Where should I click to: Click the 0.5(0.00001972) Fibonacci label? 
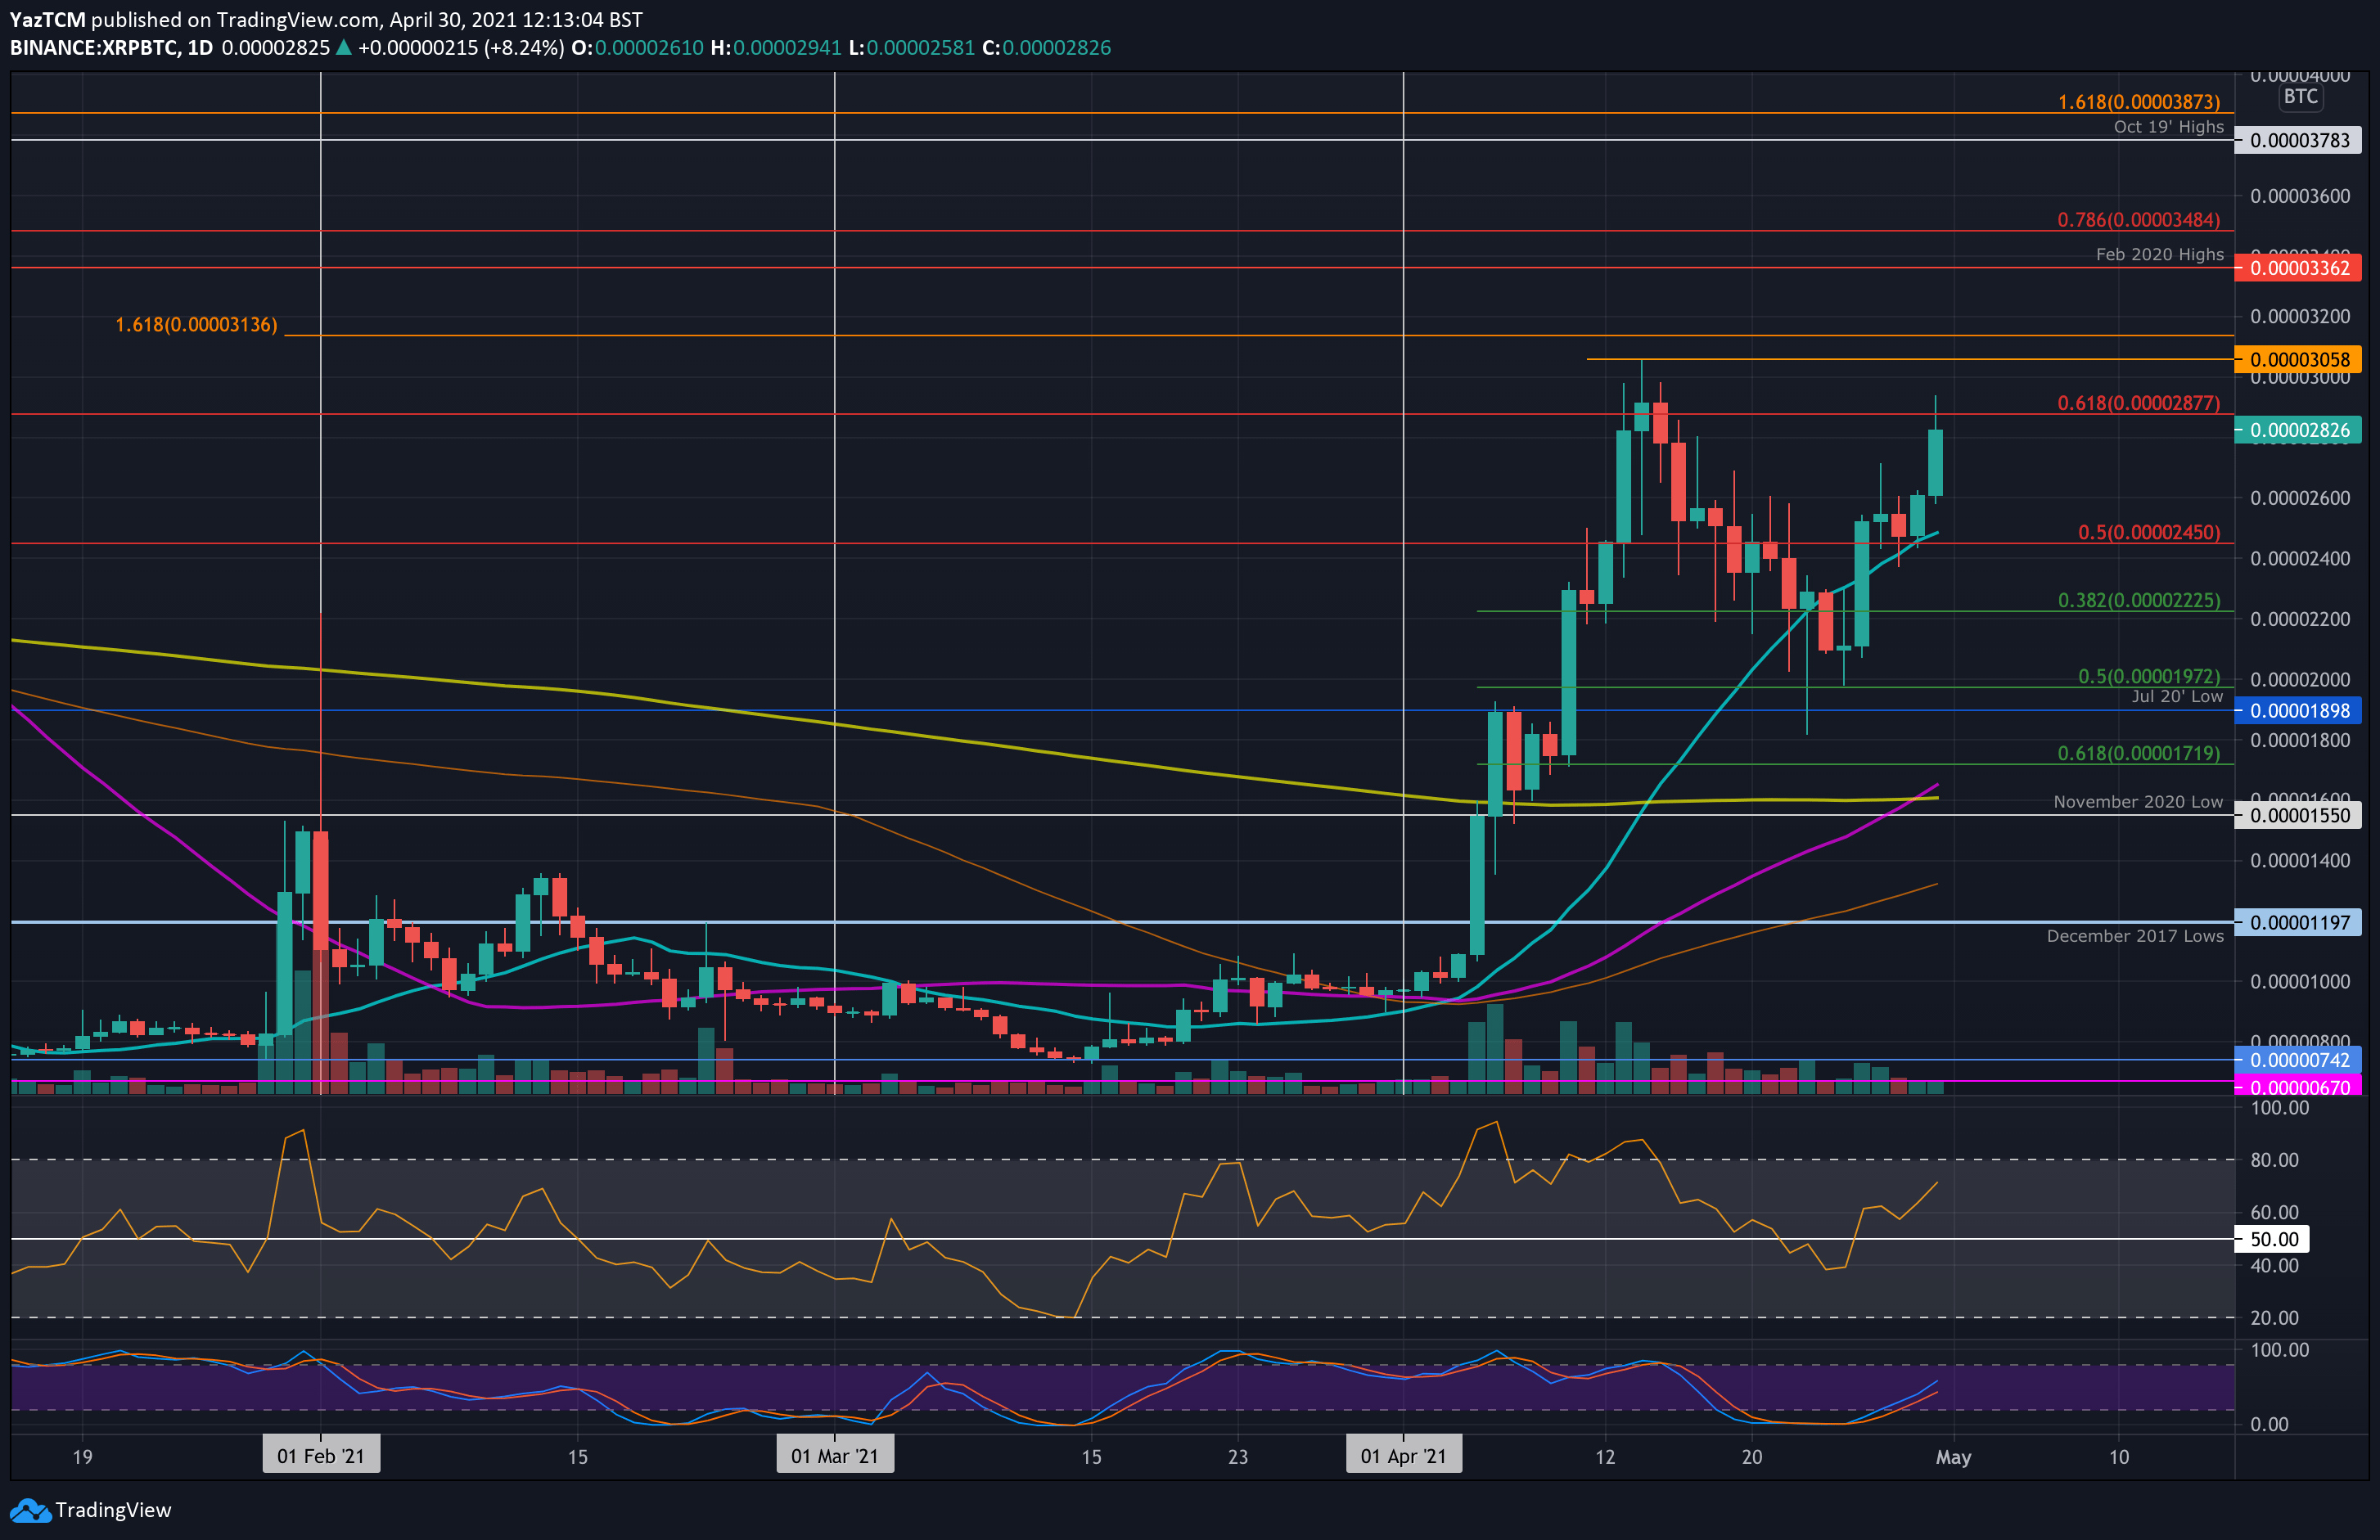tap(2148, 676)
